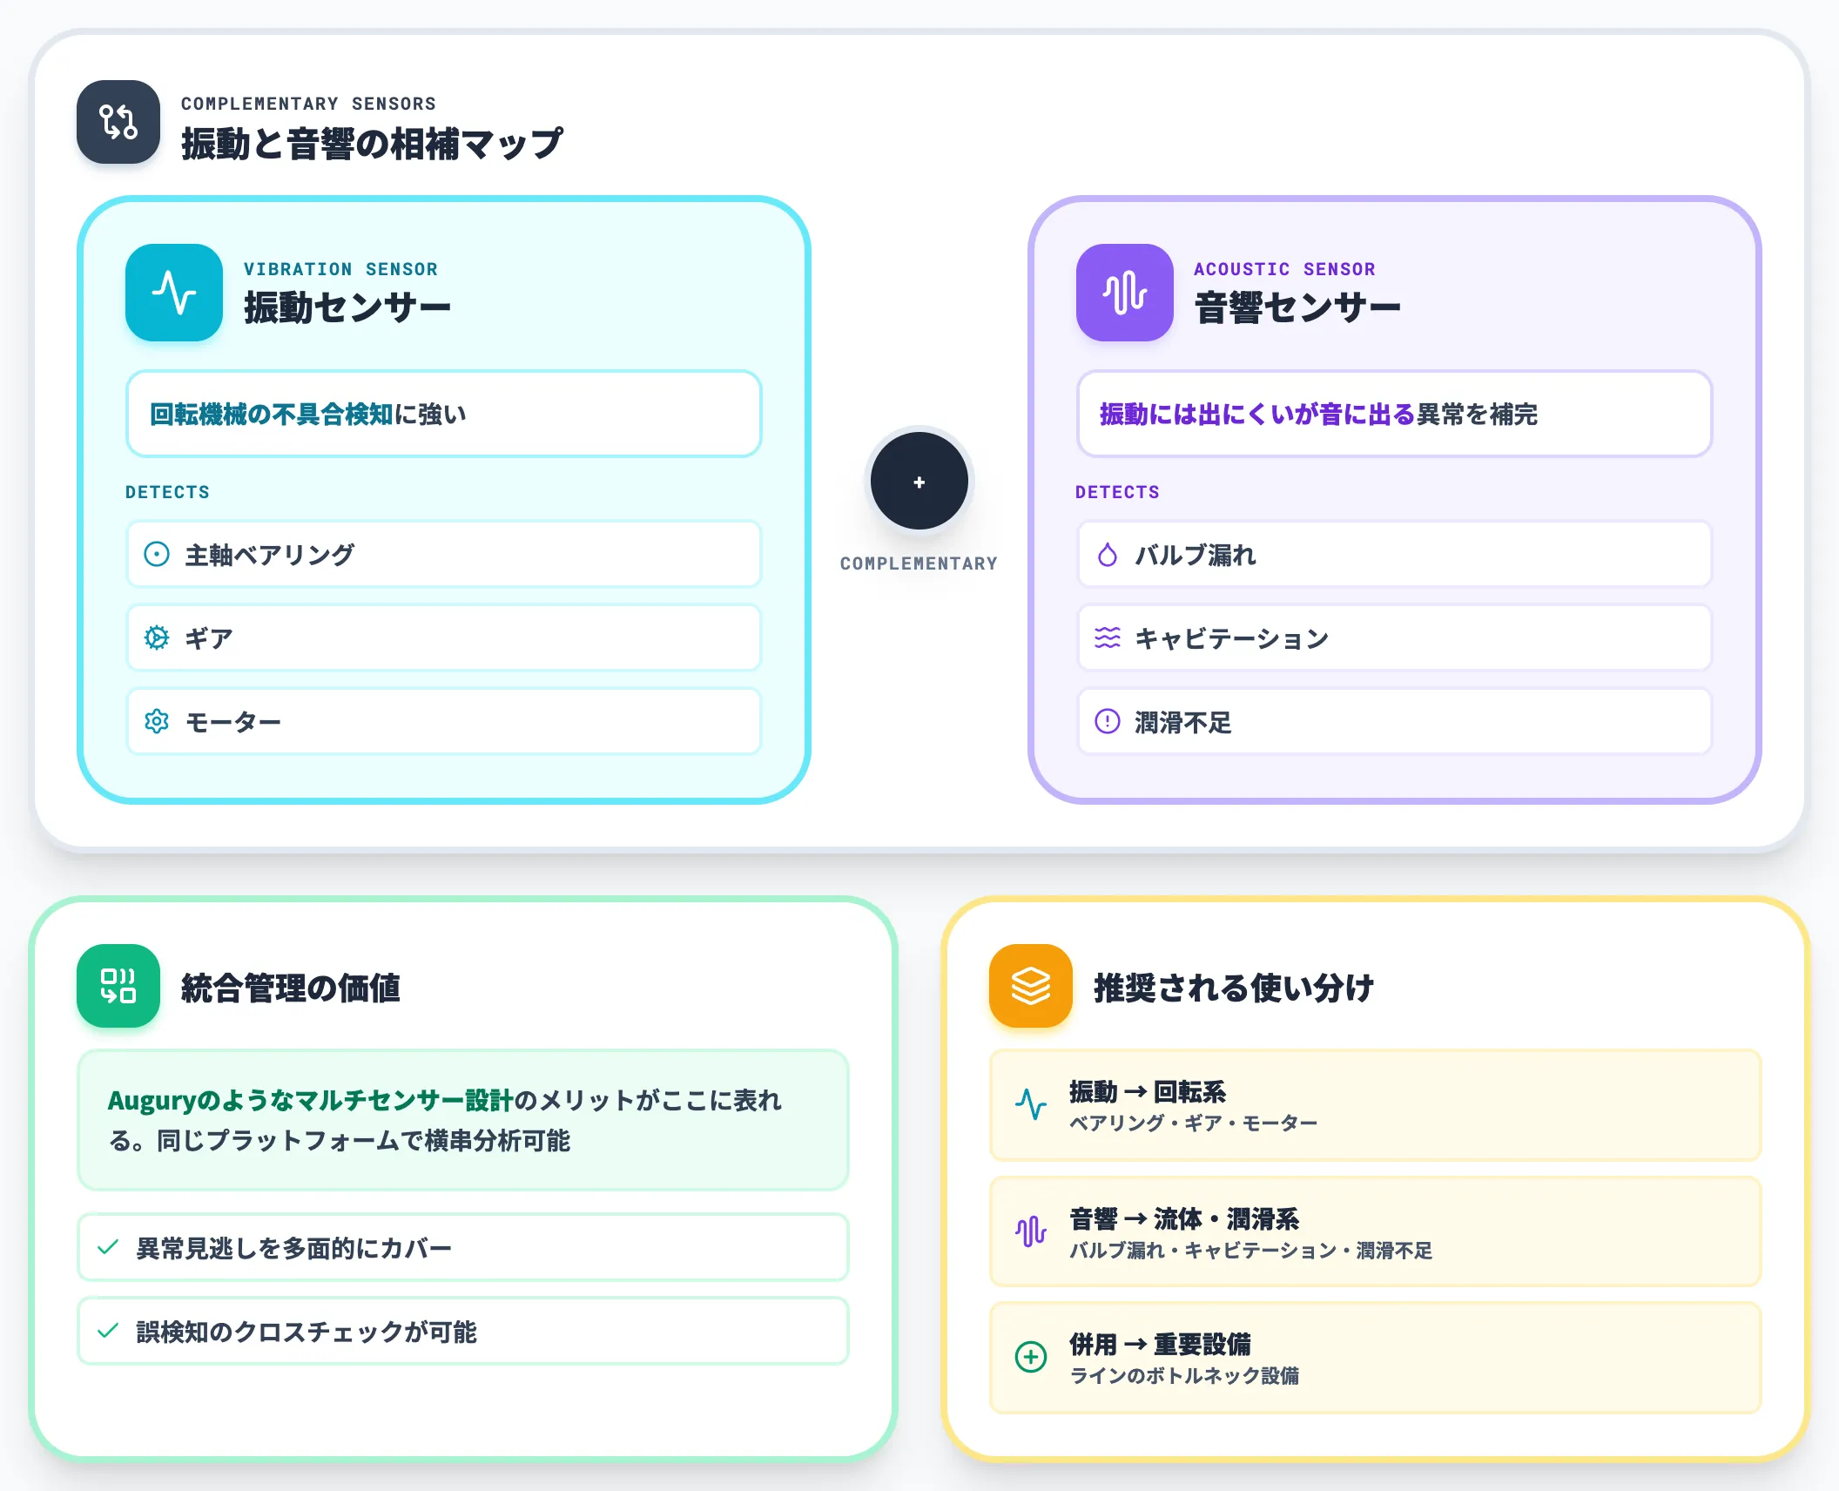Viewport: 1839px width, 1491px height.
Task: Click the waves icon beside キャビテーション
Action: [x=1108, y=638]
